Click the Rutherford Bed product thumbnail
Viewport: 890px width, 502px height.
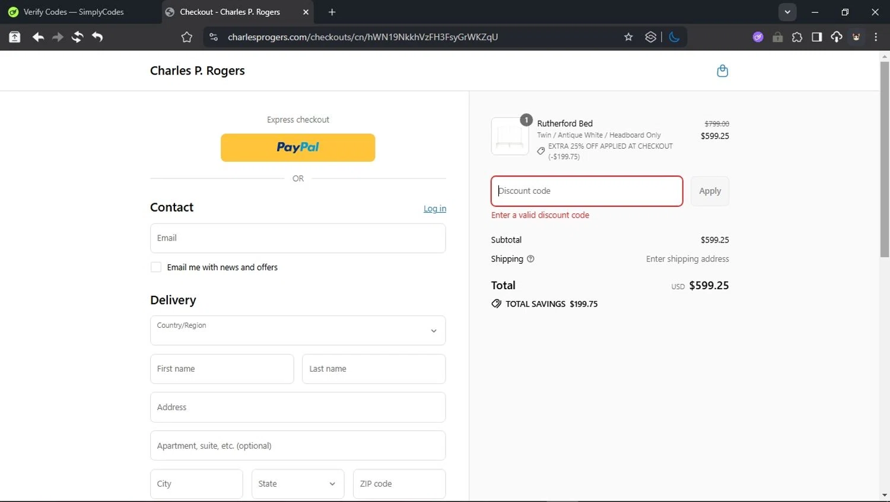pos(510,136)
